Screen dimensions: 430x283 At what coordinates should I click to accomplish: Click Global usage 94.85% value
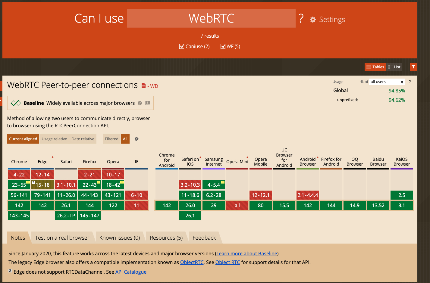397,91
